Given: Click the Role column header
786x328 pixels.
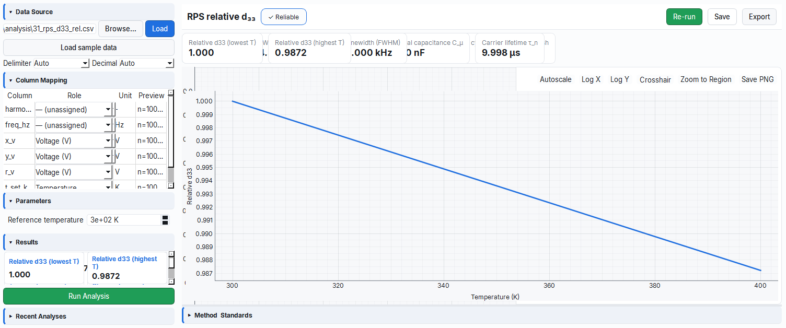Looking at the screenshot, I should (74, 96).
